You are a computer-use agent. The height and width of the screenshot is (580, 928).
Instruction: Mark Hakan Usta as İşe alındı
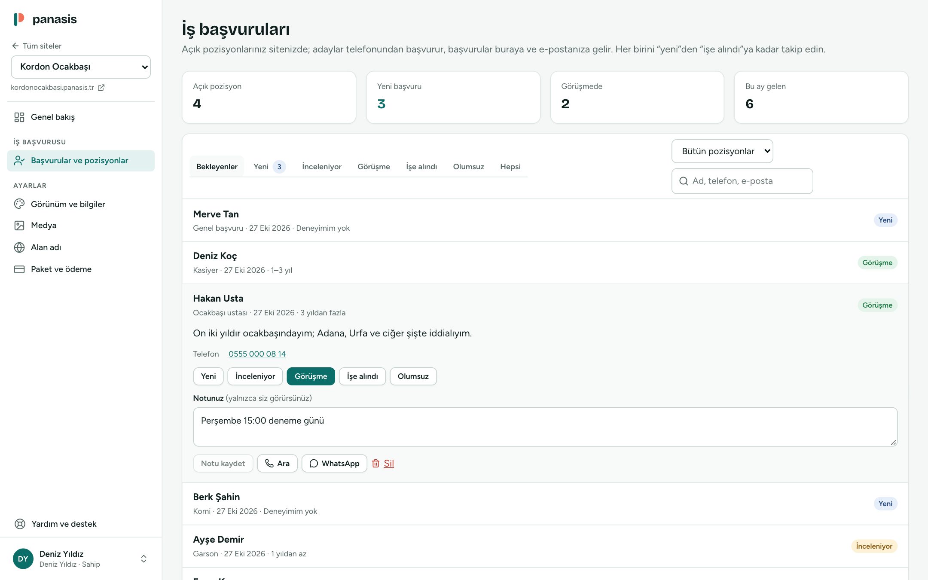(362, 376)
